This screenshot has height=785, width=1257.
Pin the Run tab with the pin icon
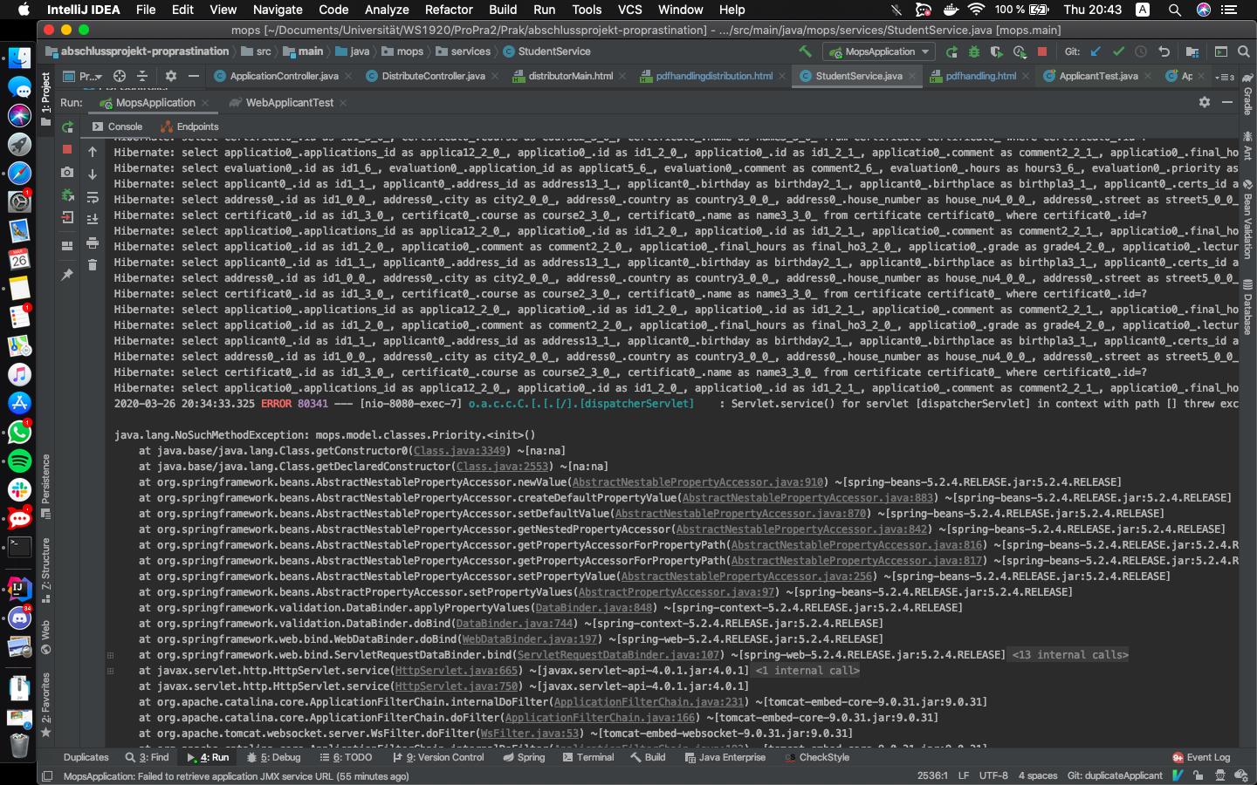pos(67,274)
